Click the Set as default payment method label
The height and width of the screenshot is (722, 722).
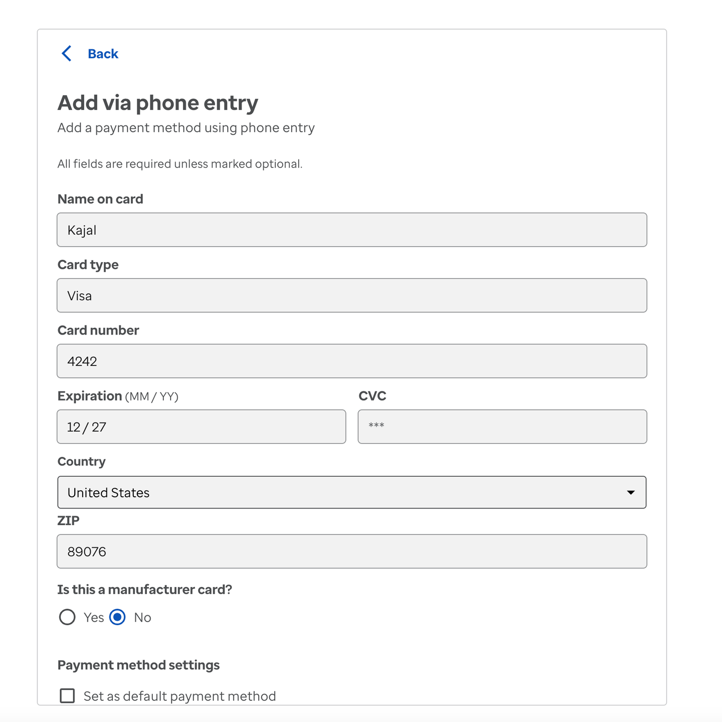pos(179,696)
